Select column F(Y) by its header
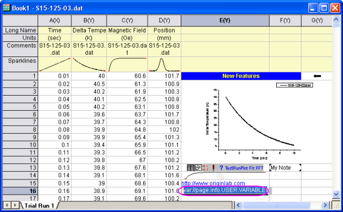The image size is (343, 212). pyautogui.click(x=285, y=21)
